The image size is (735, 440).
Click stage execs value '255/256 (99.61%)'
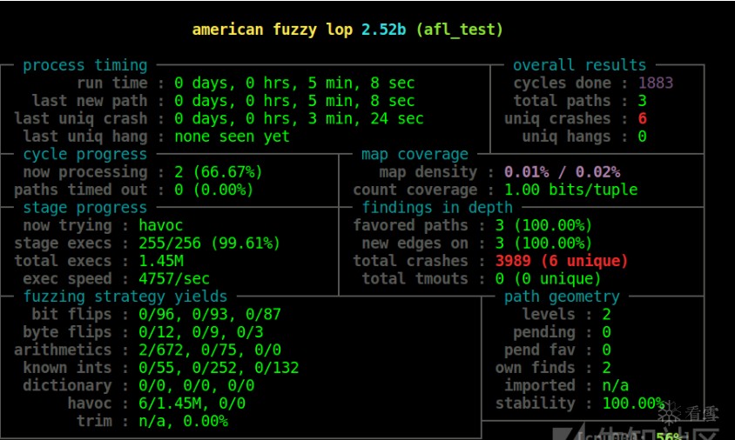click(x=209, y=243)
